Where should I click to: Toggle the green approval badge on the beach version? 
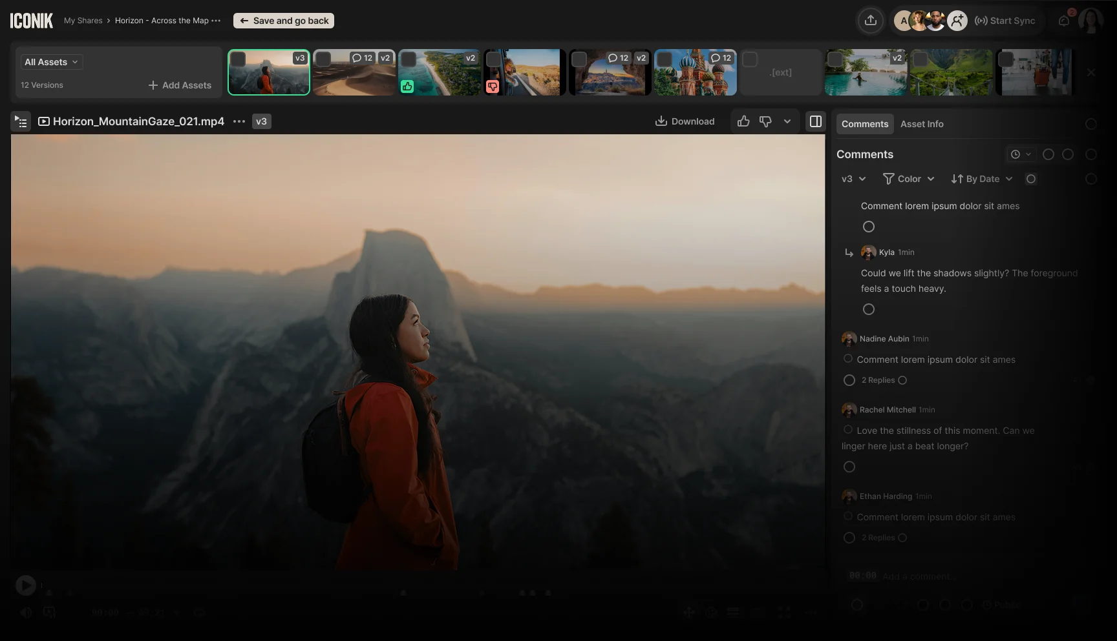pyautogui.click(x=407, y=86)
